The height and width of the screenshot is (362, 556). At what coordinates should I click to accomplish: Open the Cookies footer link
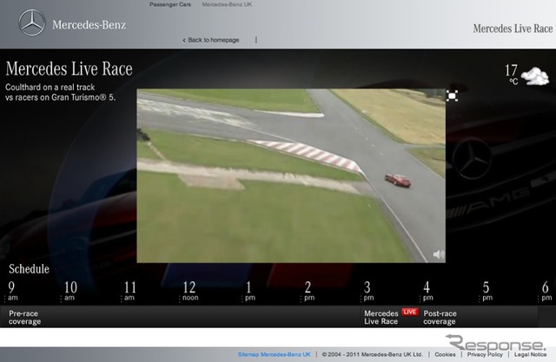coord(445,354)
